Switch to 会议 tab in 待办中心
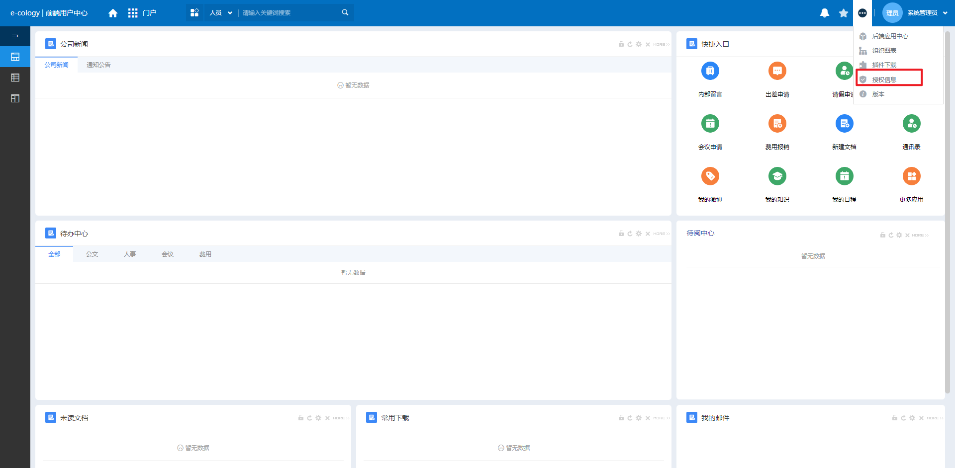The height and width of the screenshot is (468, 955). (168, 254)
